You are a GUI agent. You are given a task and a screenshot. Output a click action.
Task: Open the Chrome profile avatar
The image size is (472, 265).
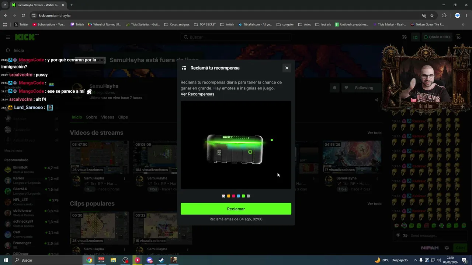457,15
